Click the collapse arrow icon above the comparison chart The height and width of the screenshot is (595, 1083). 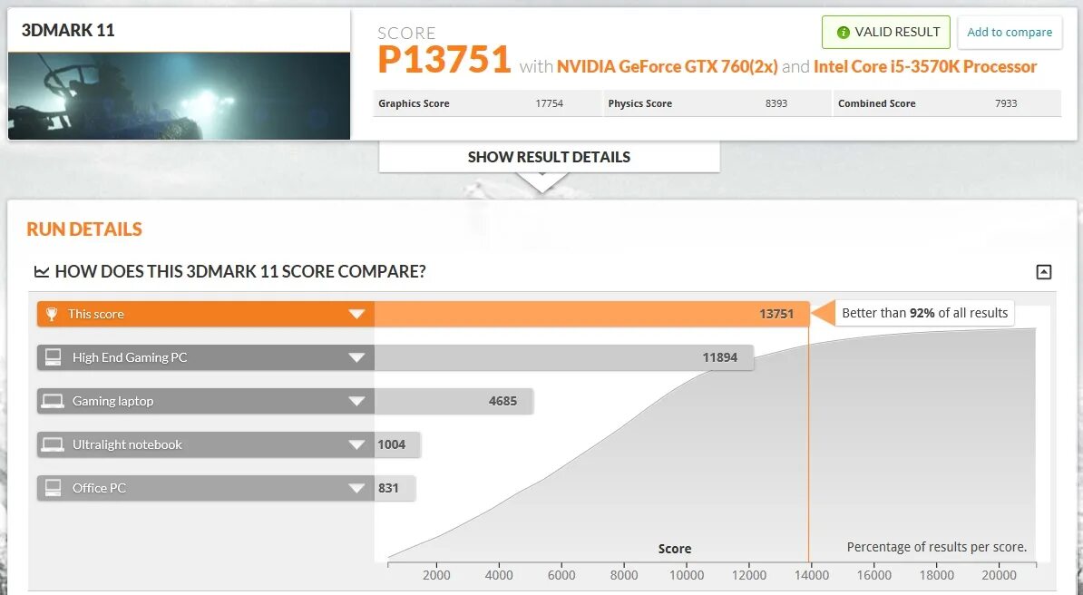[1043, 271]
